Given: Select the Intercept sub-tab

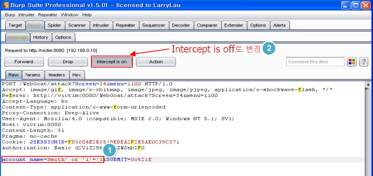Looking at the screenshot, I should click(x=17, y=37).
